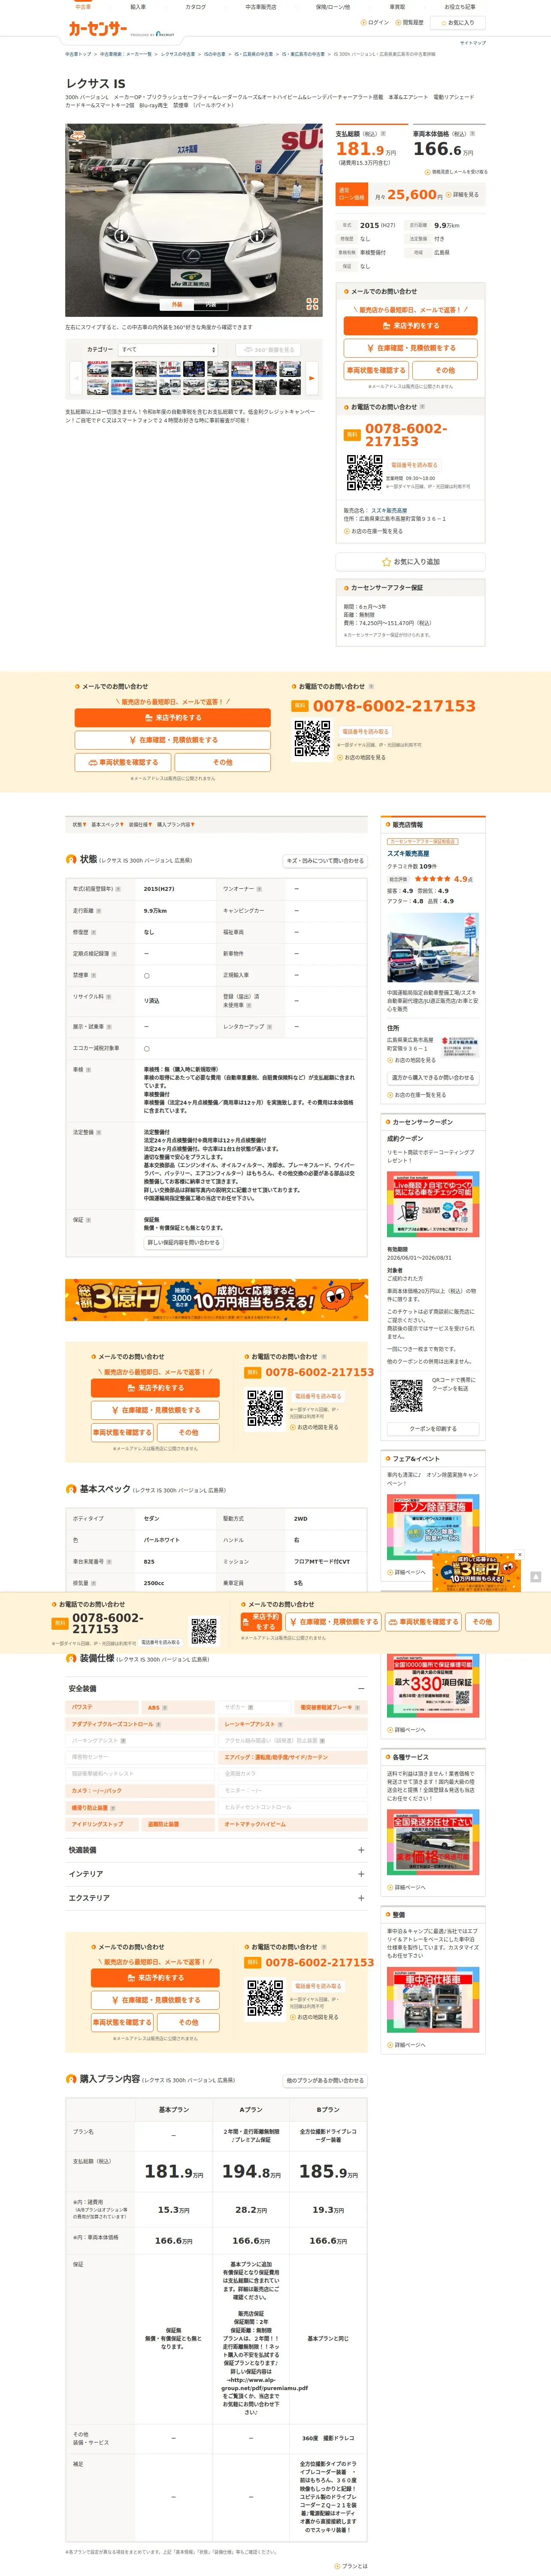This screenshot has height=2576, width=551.
Task: Open loan 詳細を見る link beside 月々25,600円
Action: 463,195
